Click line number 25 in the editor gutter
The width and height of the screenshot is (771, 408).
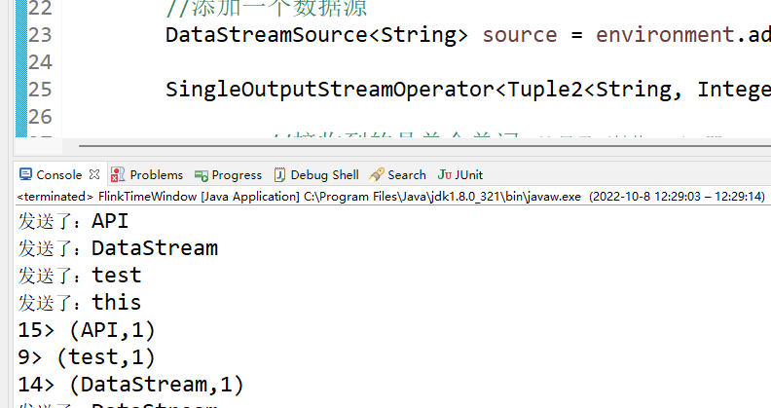point(39,91)
